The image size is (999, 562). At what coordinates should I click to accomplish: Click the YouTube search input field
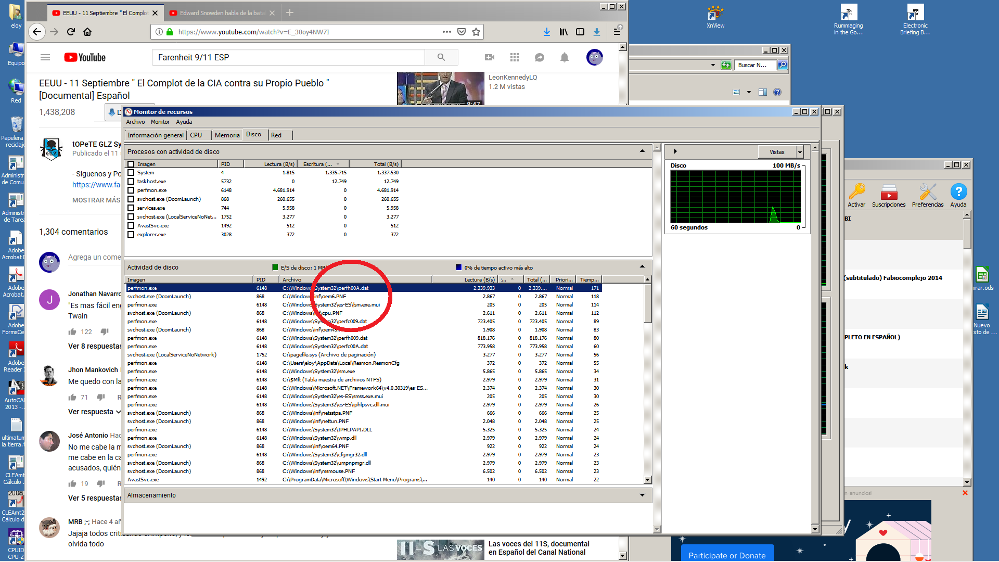tap(289, 57)
